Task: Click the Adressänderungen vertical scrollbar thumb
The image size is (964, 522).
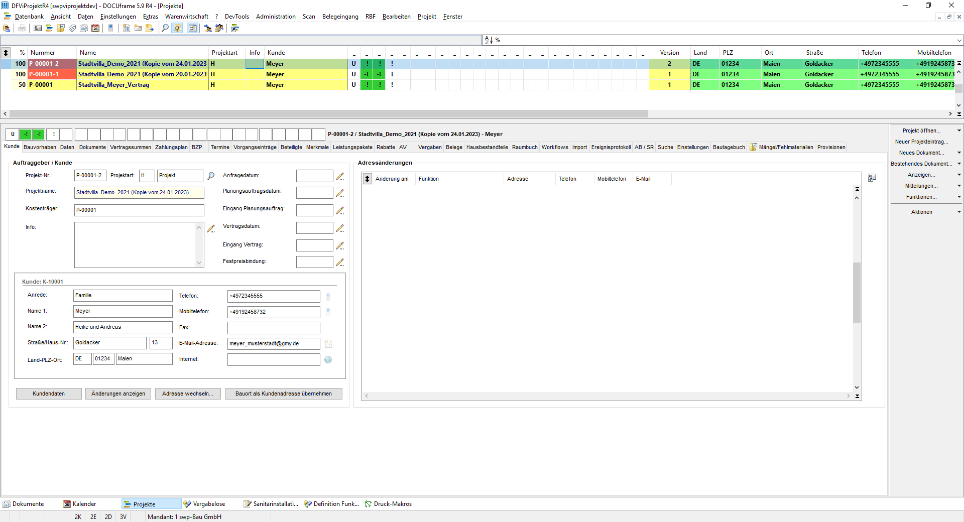Action: 857,292
